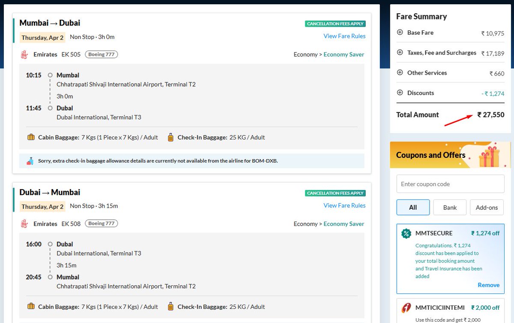Click the Total Amount ₹ 27,550 value
Viewport: 514px width, 323px height.
click(x=491, y=115)
